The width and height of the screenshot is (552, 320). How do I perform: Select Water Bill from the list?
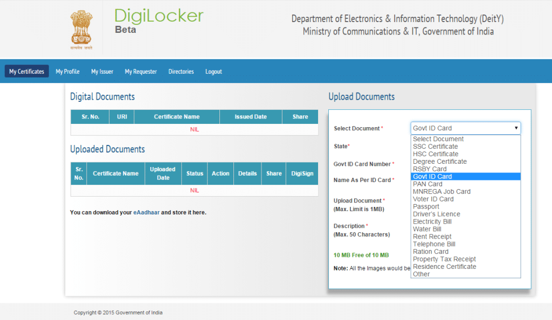[x=465, y=229]
